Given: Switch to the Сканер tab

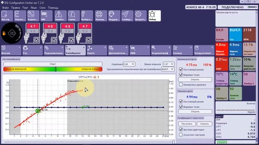Looking at the screenshot, I should (x=183, y=50).
